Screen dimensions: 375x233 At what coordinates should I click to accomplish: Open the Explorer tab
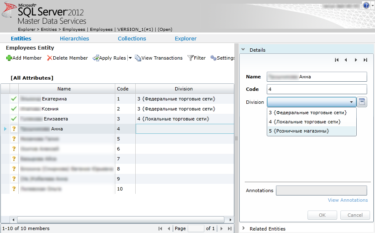(186, 38)
